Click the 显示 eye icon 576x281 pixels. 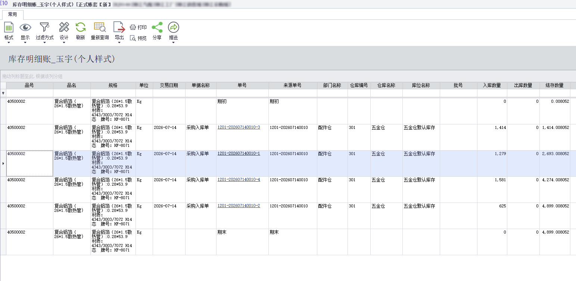tap(25, 27)
